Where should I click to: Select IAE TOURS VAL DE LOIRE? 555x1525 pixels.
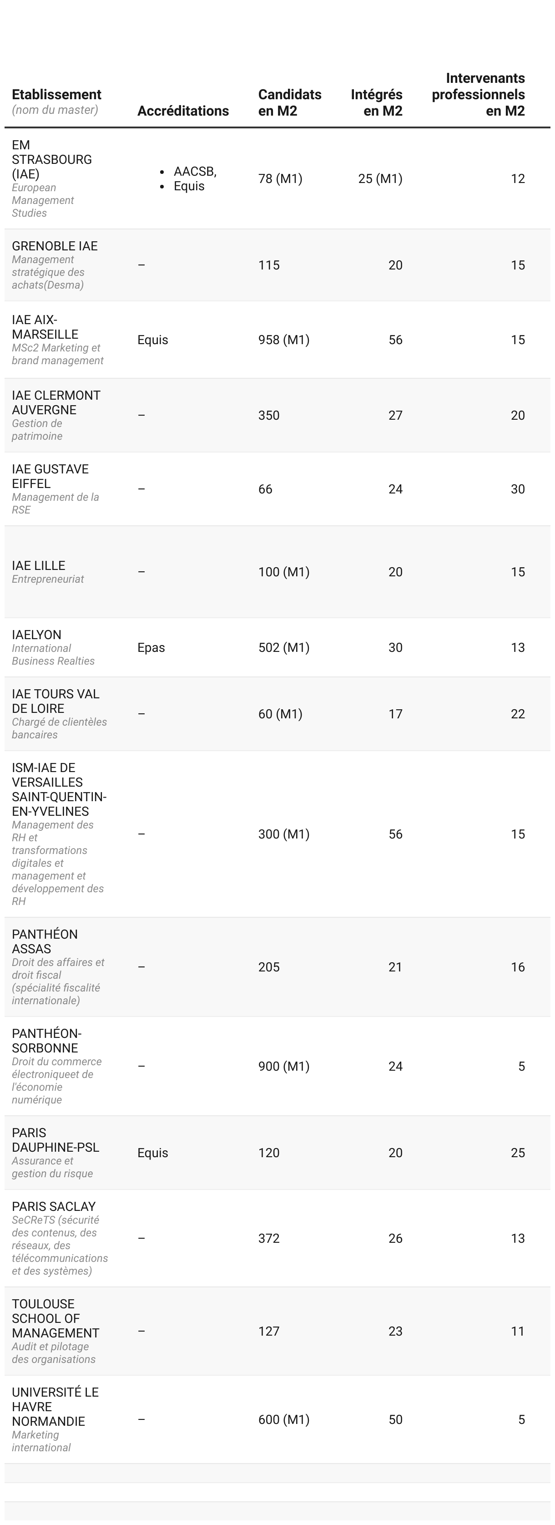(x=55, y=701)
